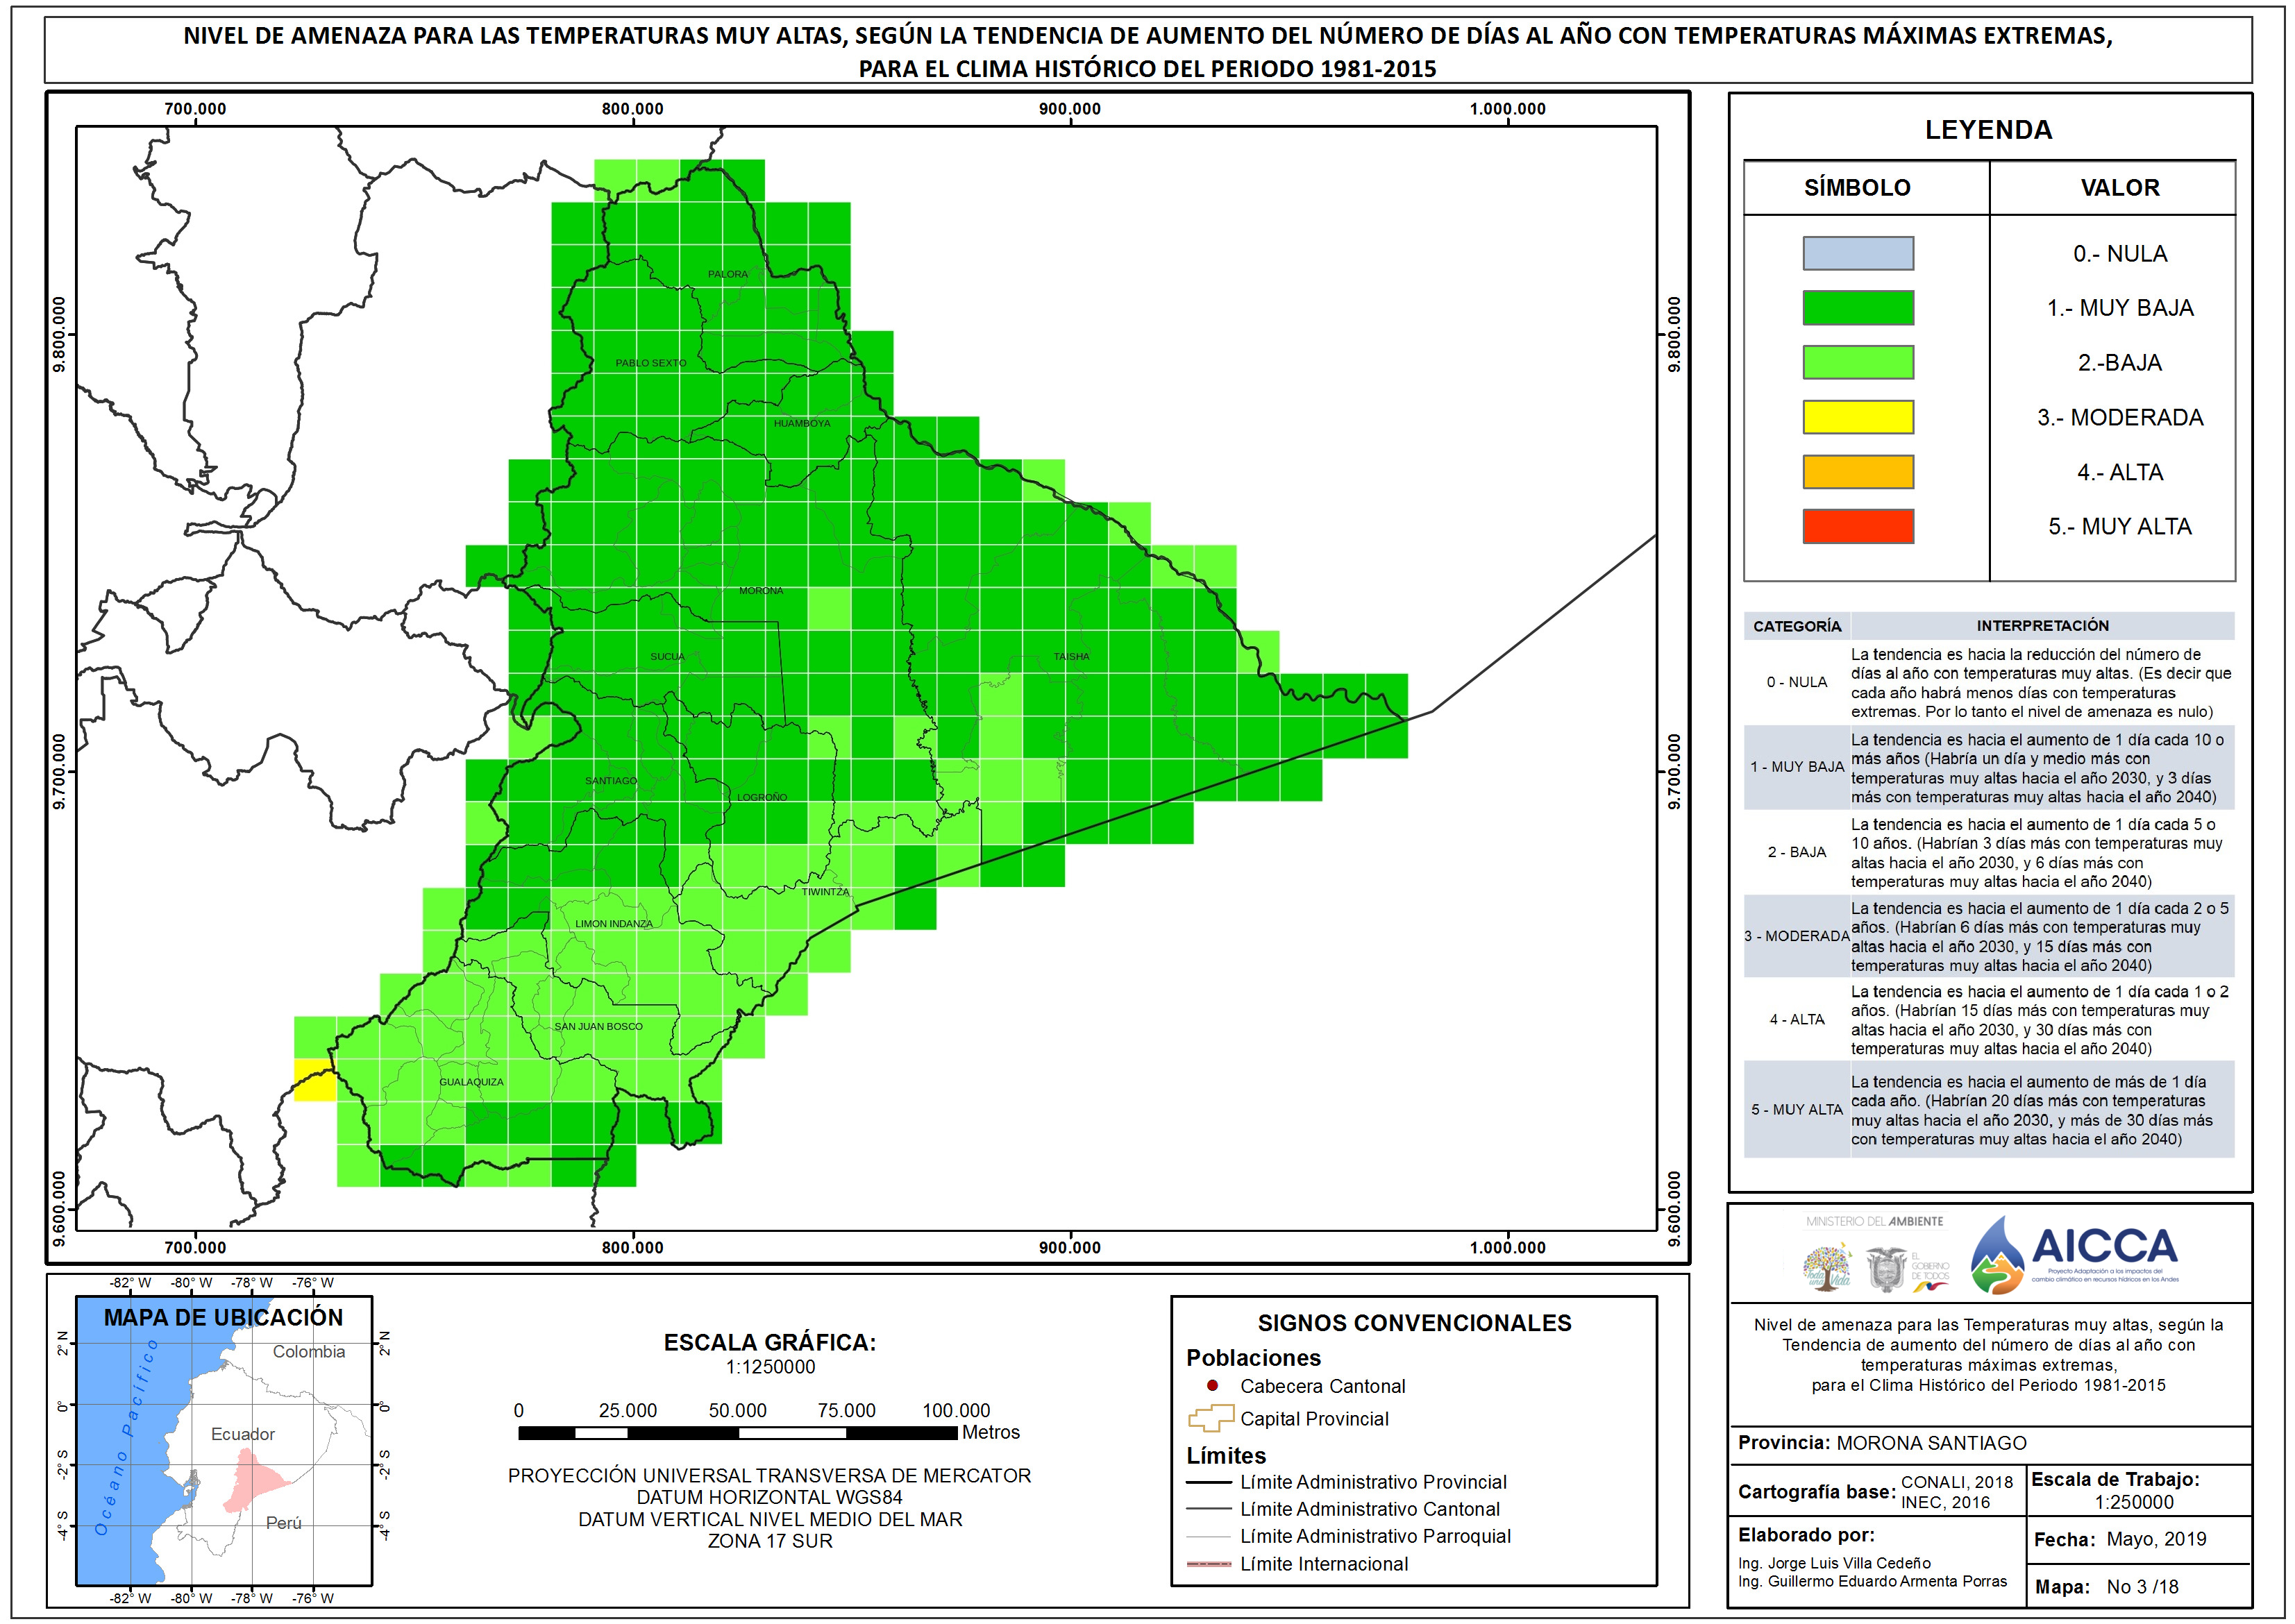
Task: Click the MORONA canton label
Action: tap(761, 590)
